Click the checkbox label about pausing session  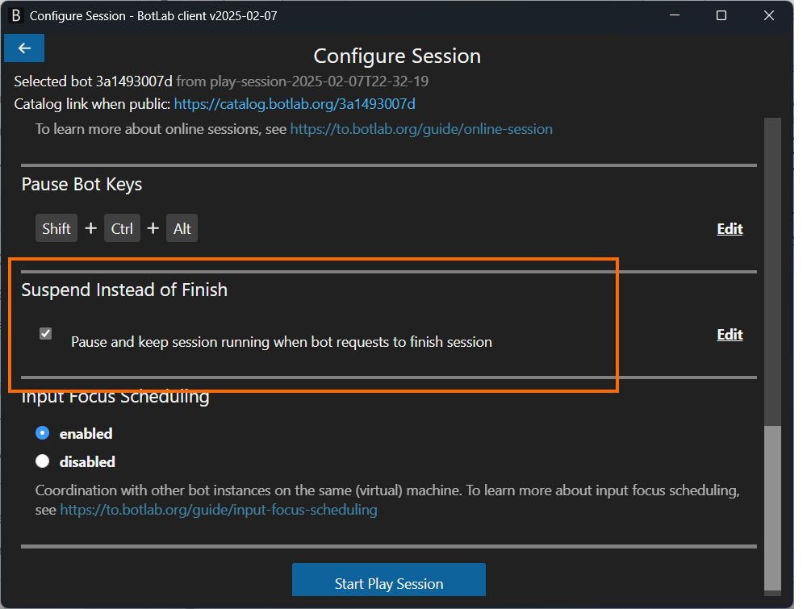pos(282,342)
